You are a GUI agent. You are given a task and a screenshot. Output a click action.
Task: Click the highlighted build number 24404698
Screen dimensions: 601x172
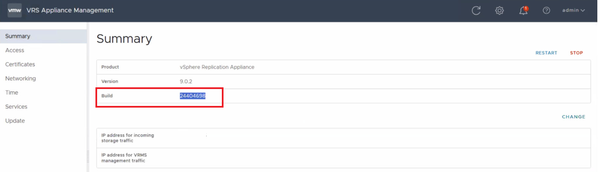tap(193, 96)
